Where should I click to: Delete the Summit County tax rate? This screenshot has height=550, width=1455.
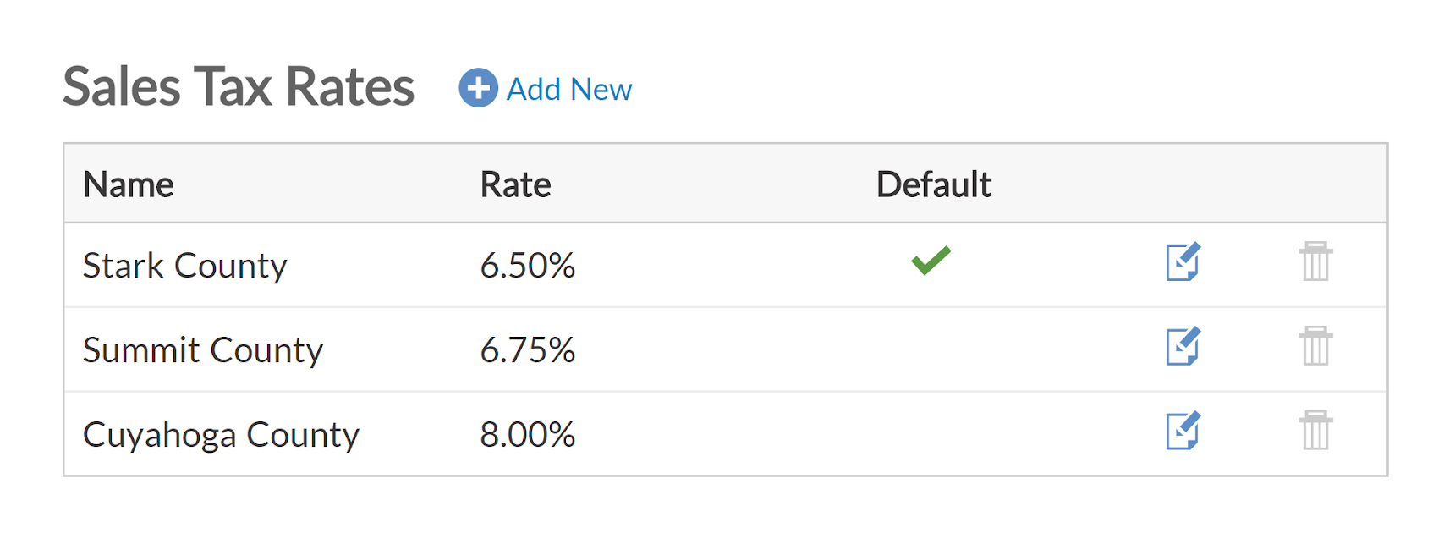(1315, 346)
